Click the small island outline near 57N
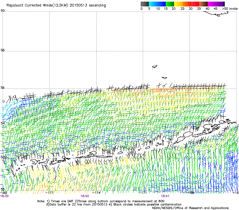This screenshot has height=210, width=239. click(x=155, y=67)
